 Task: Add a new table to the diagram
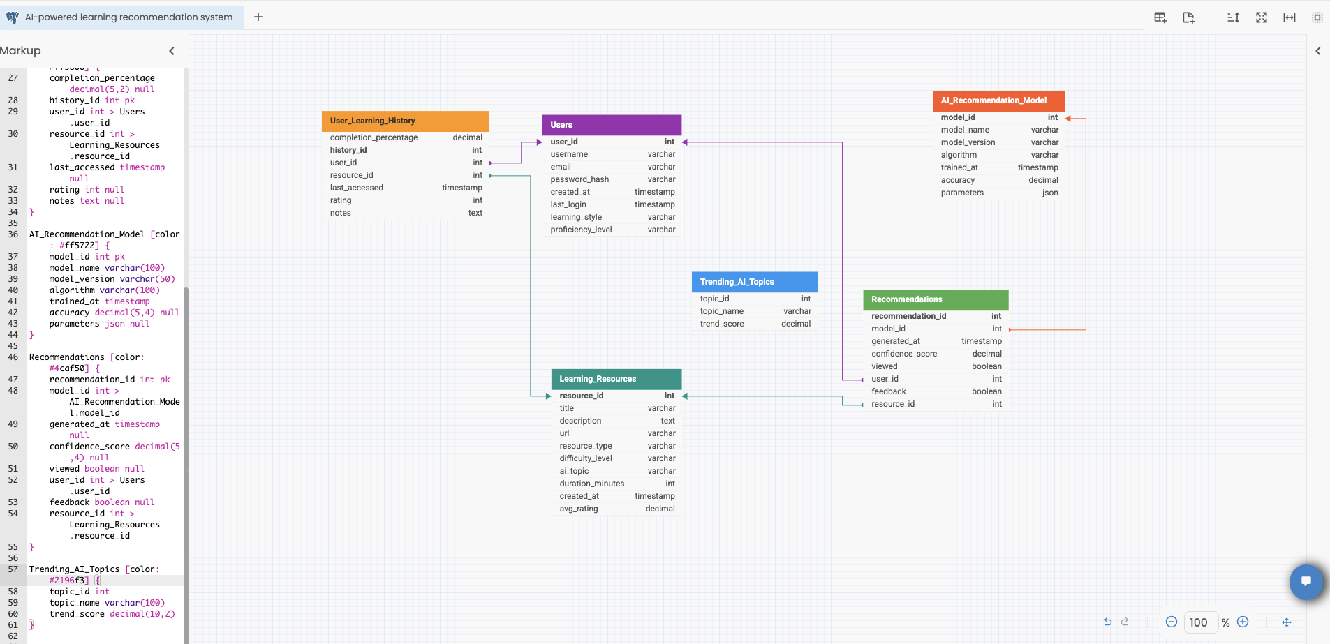pos(1159,17)
